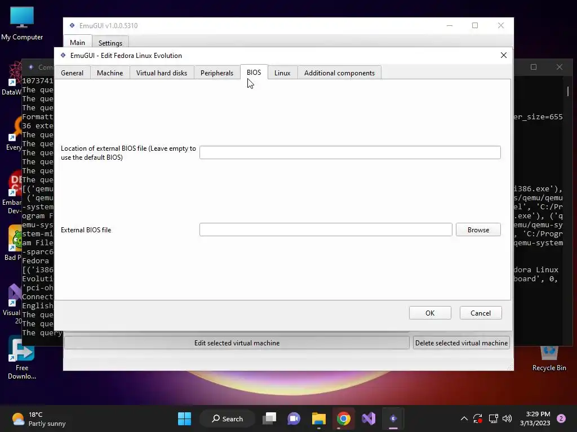Browse for an external BIOS file
Screen dimensions: 577x432
point(478,229)
